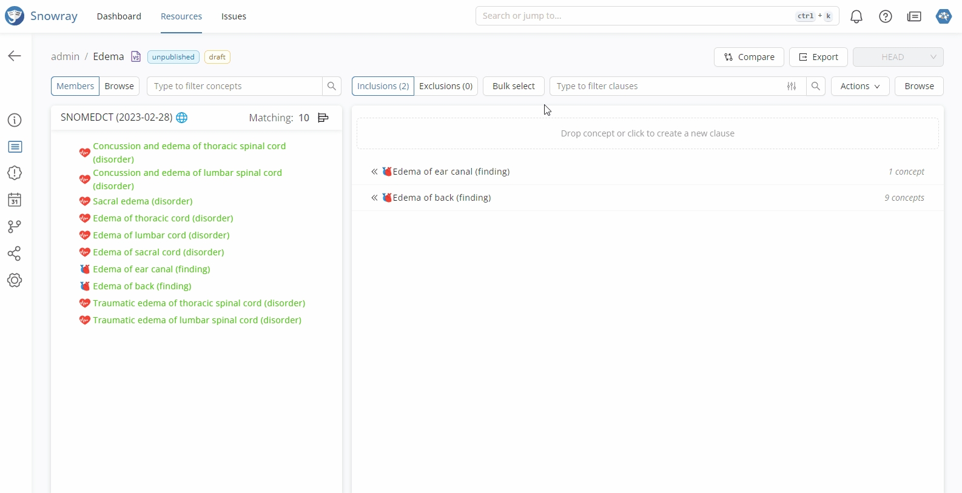Open the Dashboard tab
This screenshot has height=493, width=962.
pos(119,16)
